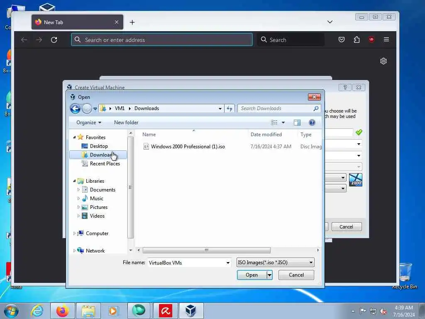Open the Organize dropdown menu
The width and height of the screenshot is (425, 319).
[89, 123]
